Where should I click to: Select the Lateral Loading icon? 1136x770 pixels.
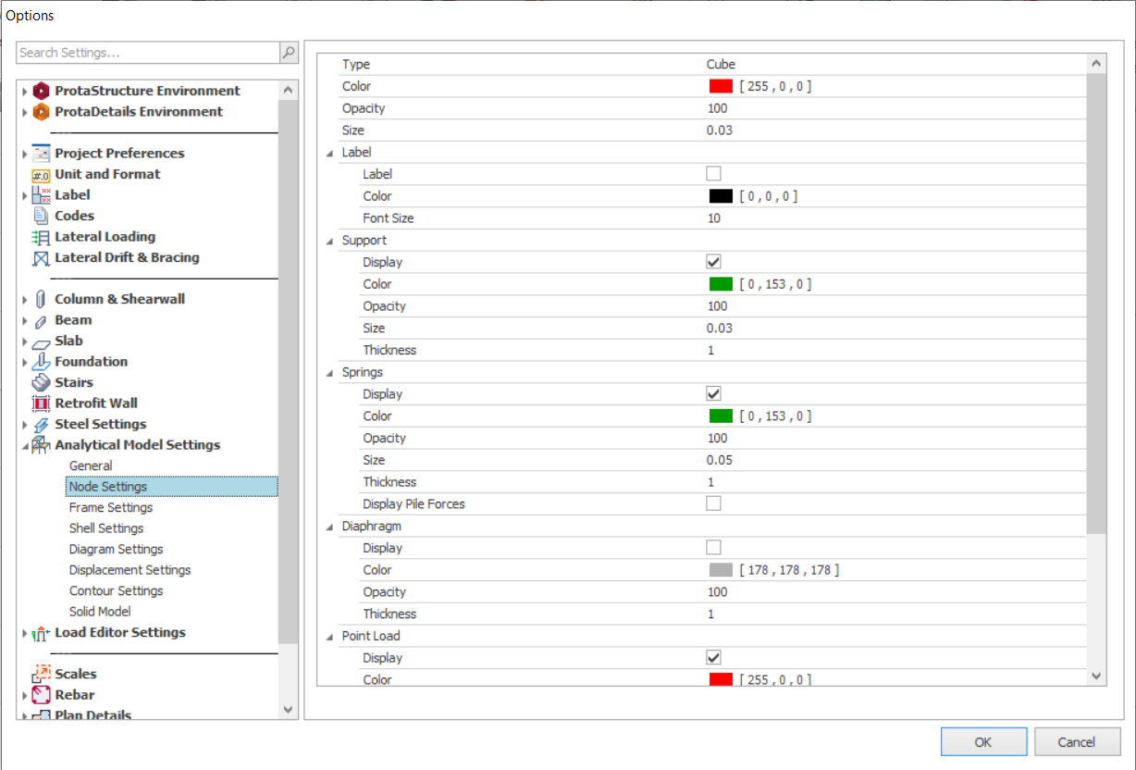tap(41, 237)
